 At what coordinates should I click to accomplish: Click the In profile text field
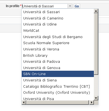[x=45, y=6]
